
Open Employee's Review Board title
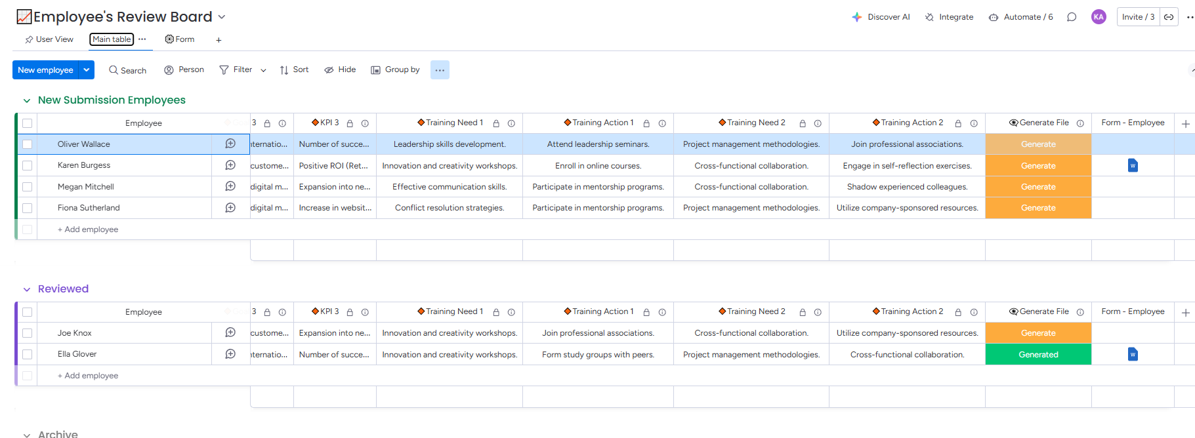[123, 17]
